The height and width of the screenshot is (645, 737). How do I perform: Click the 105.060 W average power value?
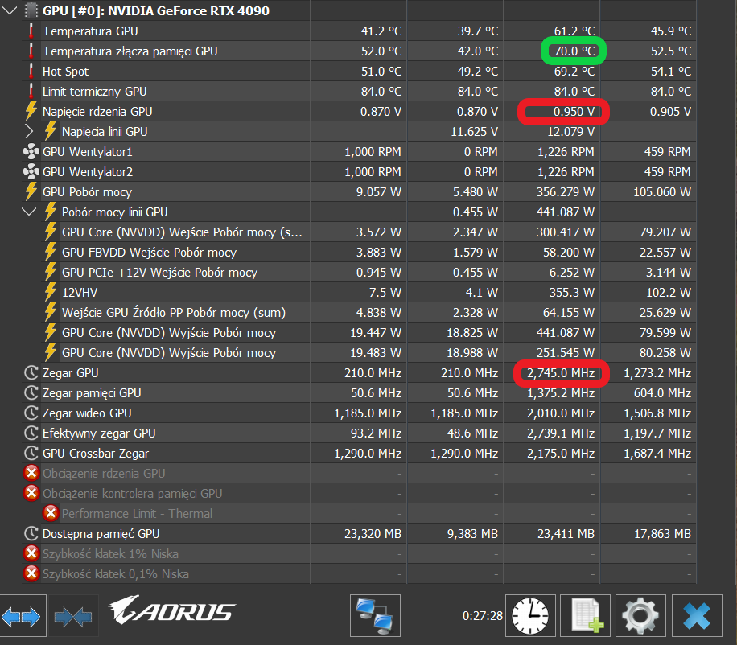click(662, 192)
